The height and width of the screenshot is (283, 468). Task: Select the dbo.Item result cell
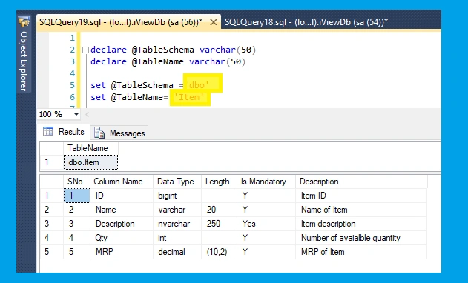[x=90, y=162]
